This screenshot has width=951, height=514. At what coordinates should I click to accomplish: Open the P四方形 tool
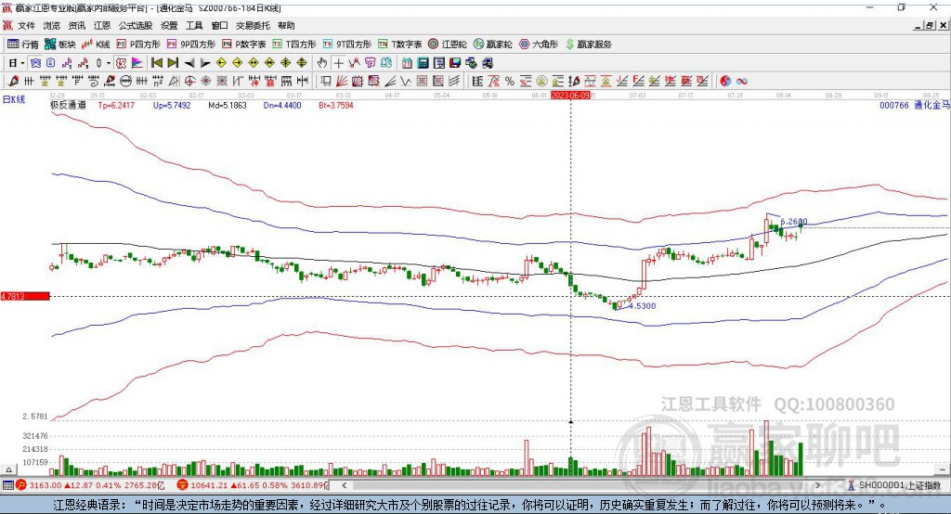point(138,45)
